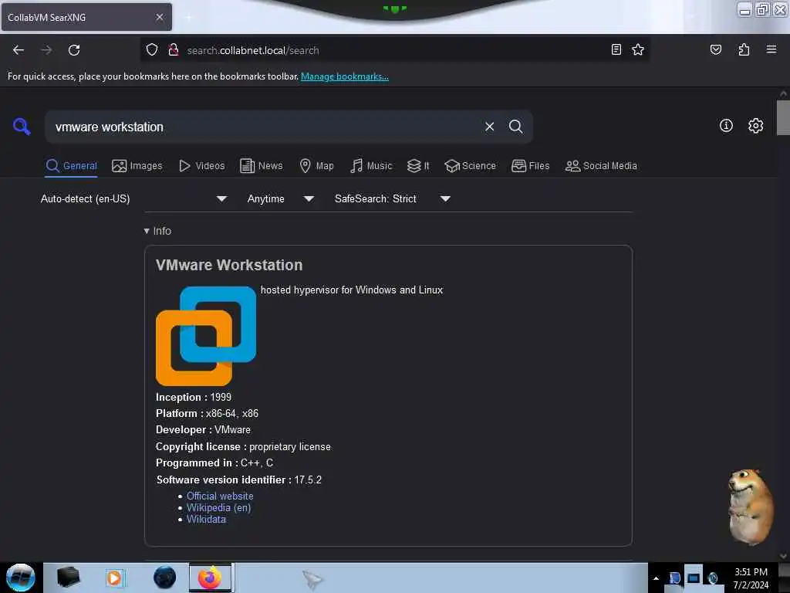Click the text 'Inception : 1999'

[194, 398]
